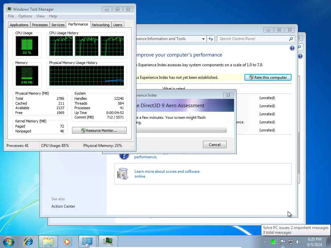Viewport: 331px width, 248px height.
Task: Click the Available 2137 memory value
Action: point(60,108)
